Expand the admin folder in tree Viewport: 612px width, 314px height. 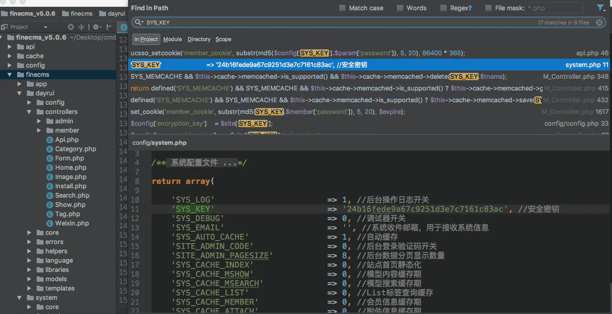[40, 121]
